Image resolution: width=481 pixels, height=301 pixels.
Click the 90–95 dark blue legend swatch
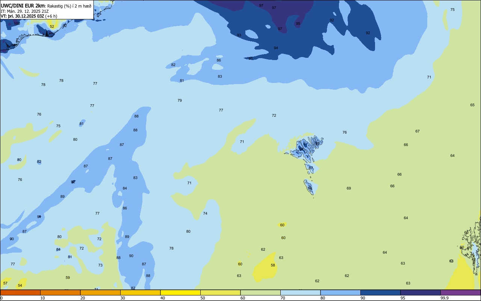pos(380,292)
